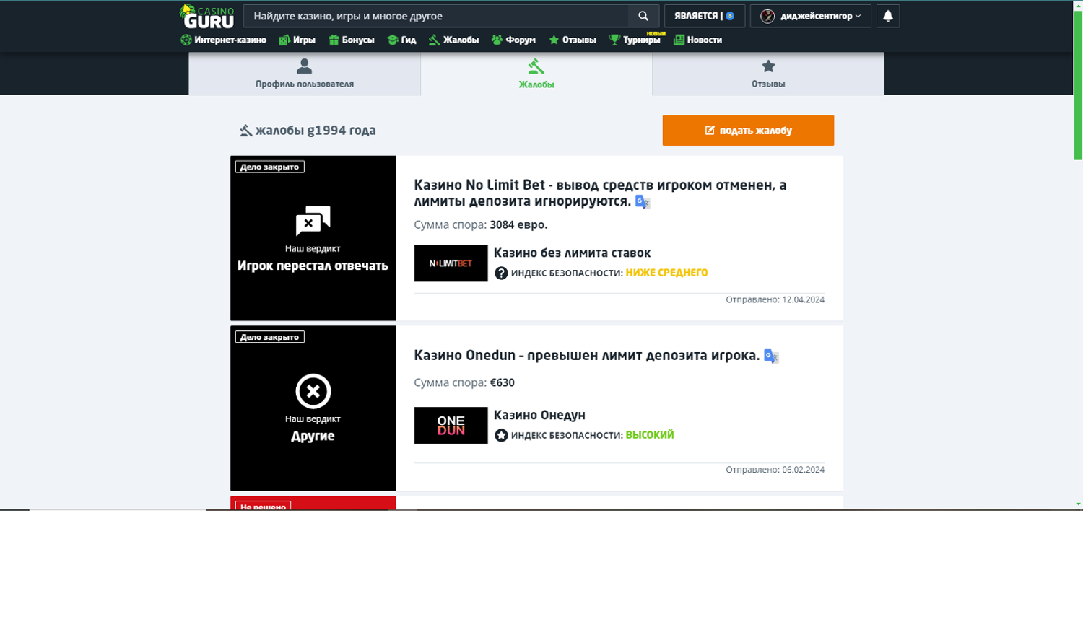Open the notifications bell
Viewport: 1083px width, 627px height.
click(x=887, y=16)
